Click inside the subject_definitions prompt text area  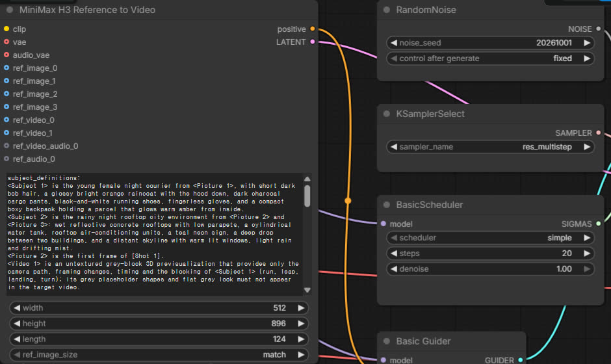[155, 234]
